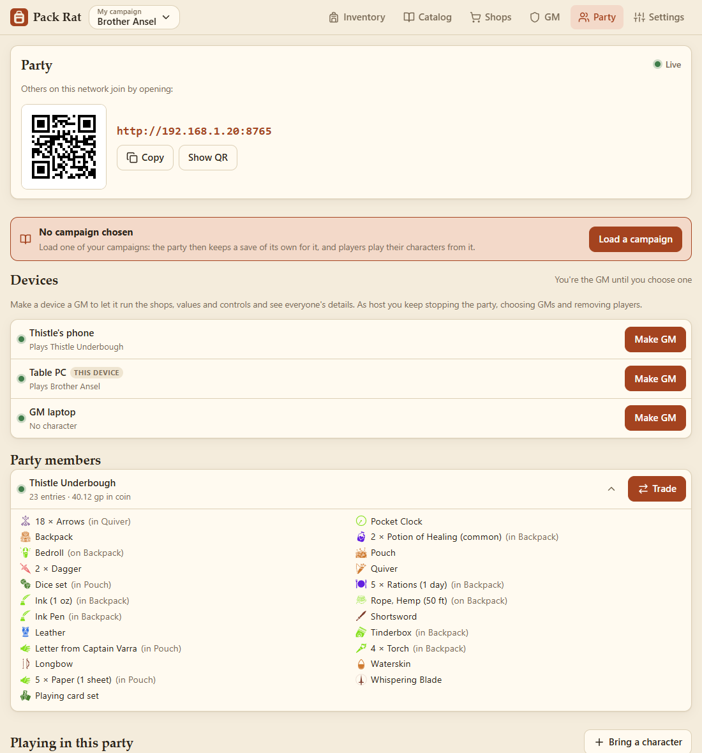
Task: Click the Show QR button
Action: click(x=208, y=158)
